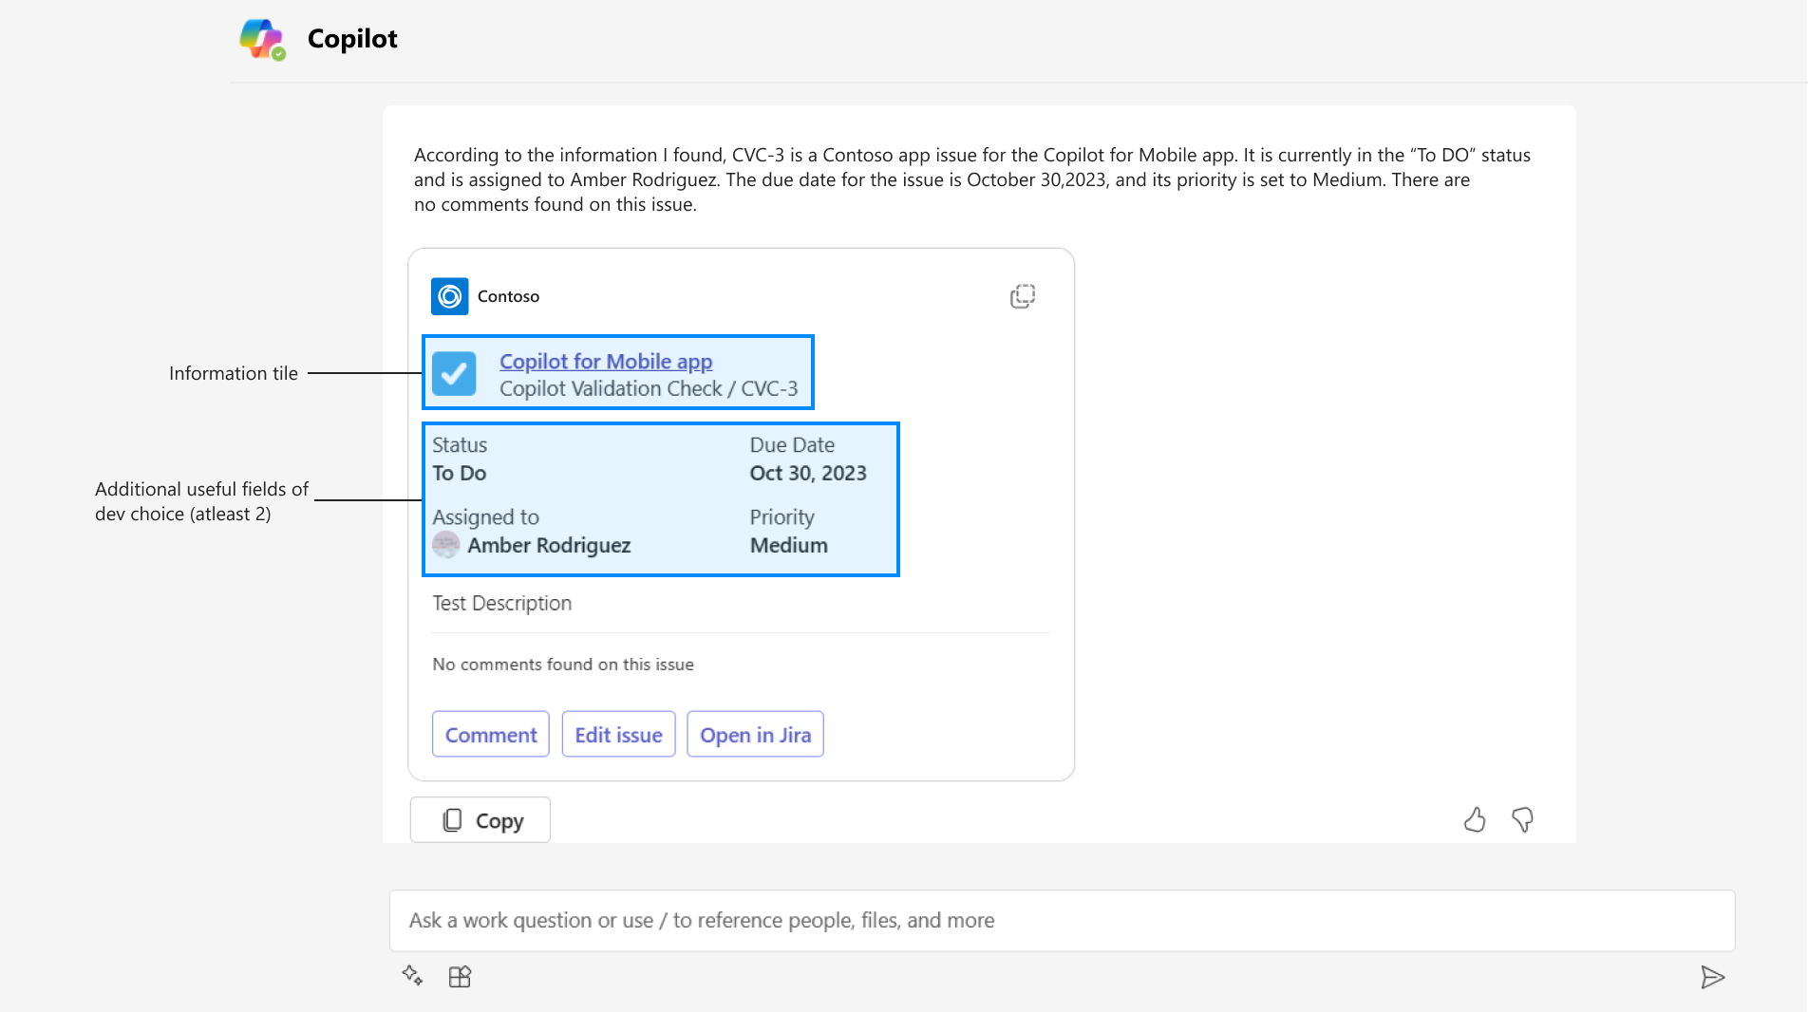The image size is (1808, 1012).
Task: Click the blue checkmark task icon
Action: (454, 374)
